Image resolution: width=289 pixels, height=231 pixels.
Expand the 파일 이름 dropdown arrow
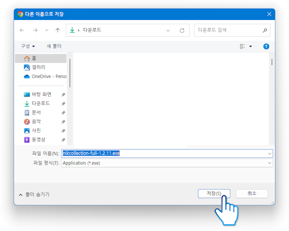(270, 153)
